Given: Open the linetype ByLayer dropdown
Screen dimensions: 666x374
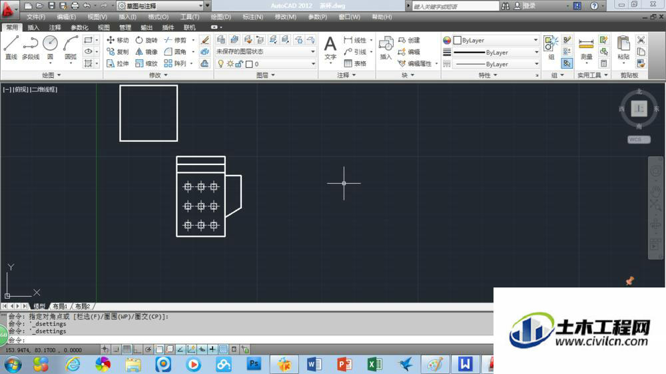Looking at the screenshot, I should 496,64.
